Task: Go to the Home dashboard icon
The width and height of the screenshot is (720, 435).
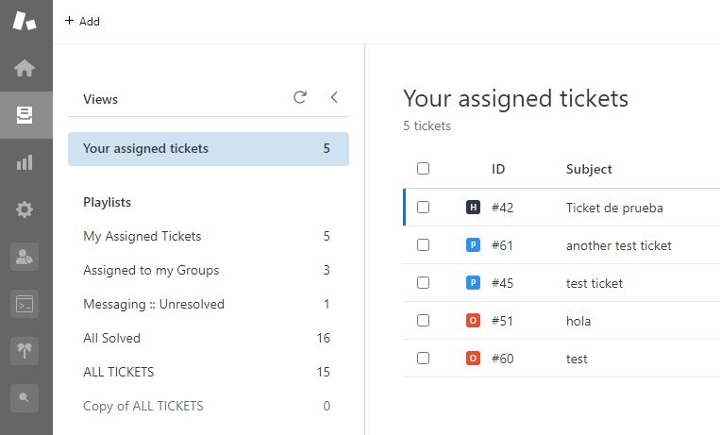Action: point(25,68)
